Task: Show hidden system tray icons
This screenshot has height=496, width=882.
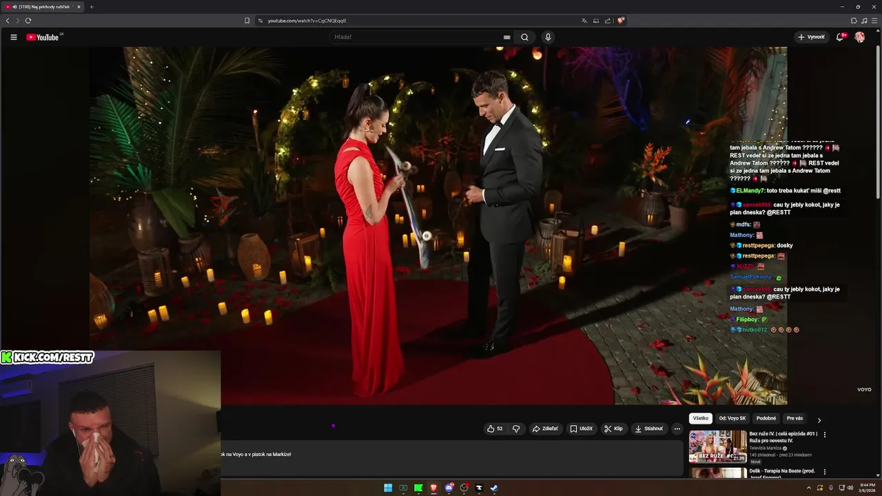Action: 809,488
